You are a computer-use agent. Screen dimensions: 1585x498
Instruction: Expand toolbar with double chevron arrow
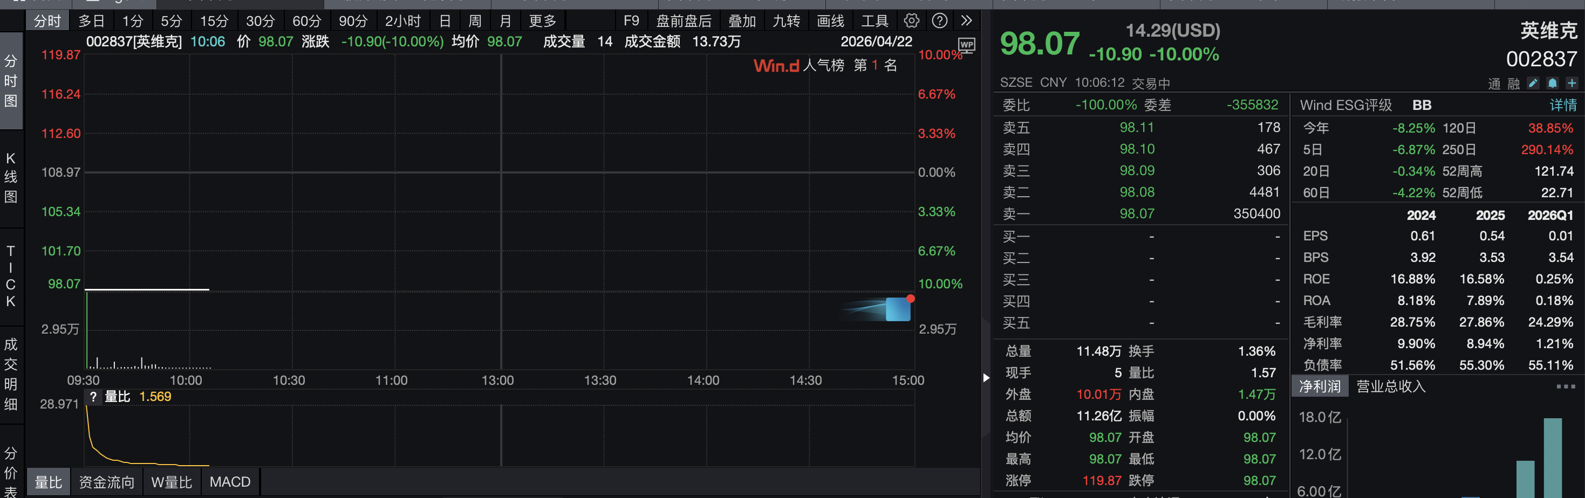click(x=966, y=21)
